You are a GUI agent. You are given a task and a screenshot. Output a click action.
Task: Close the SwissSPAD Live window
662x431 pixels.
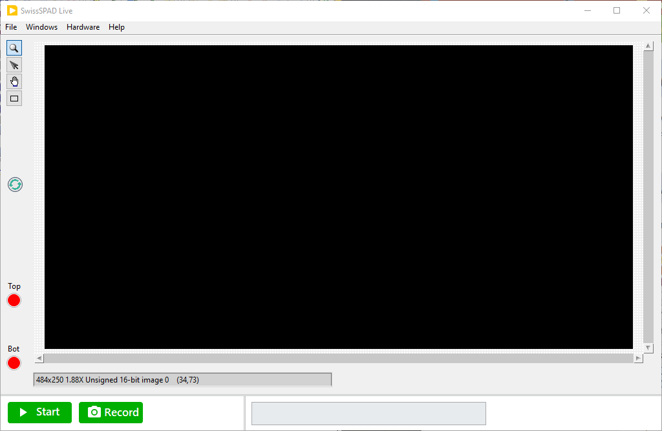[646, 10]
